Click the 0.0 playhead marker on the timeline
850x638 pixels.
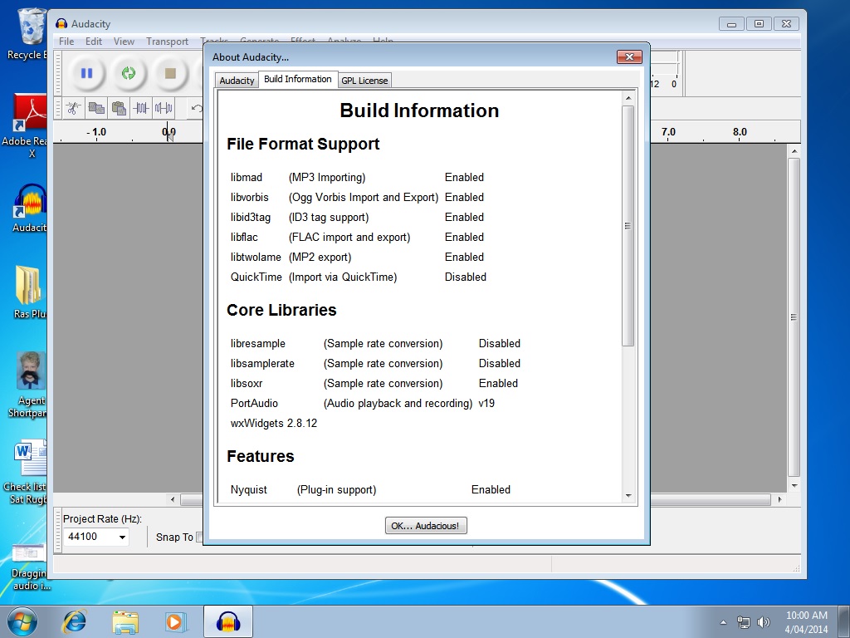169,132
